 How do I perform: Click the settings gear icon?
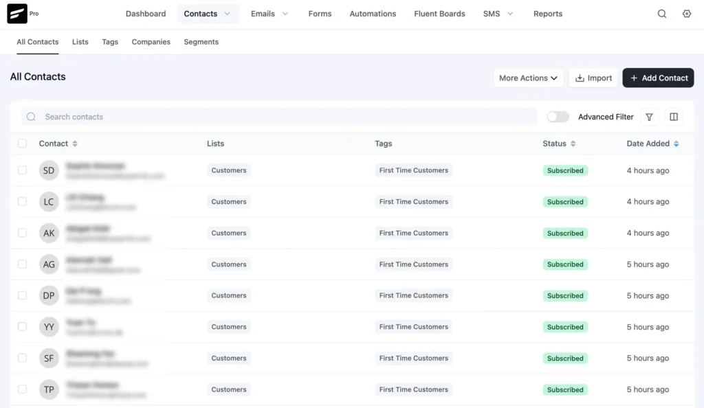686,13
